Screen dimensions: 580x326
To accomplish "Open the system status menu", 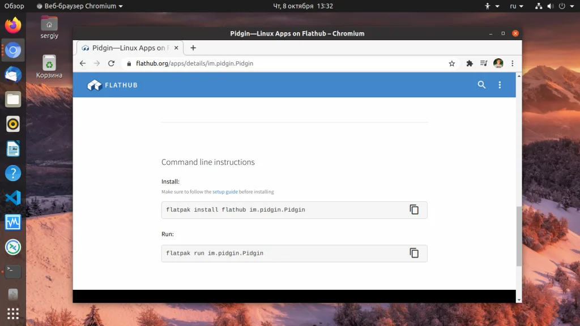I will pyautogui.click(x=554, y=6).
